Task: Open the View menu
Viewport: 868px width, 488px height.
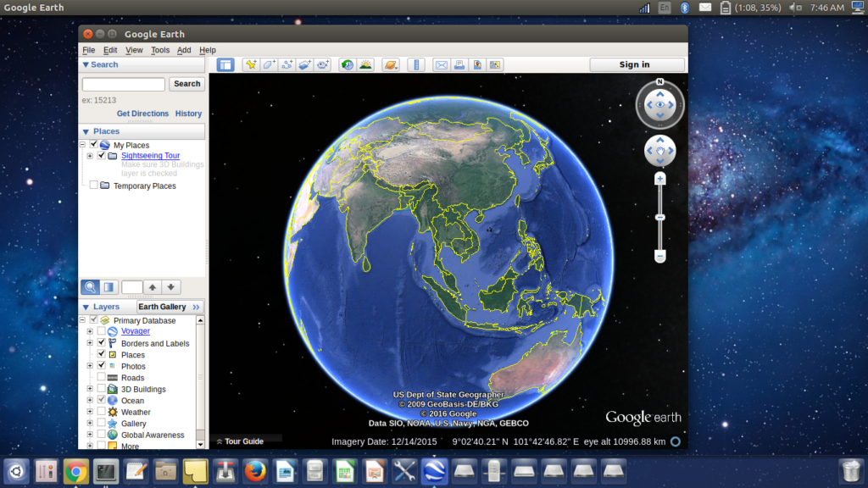Action: [134, 50]
